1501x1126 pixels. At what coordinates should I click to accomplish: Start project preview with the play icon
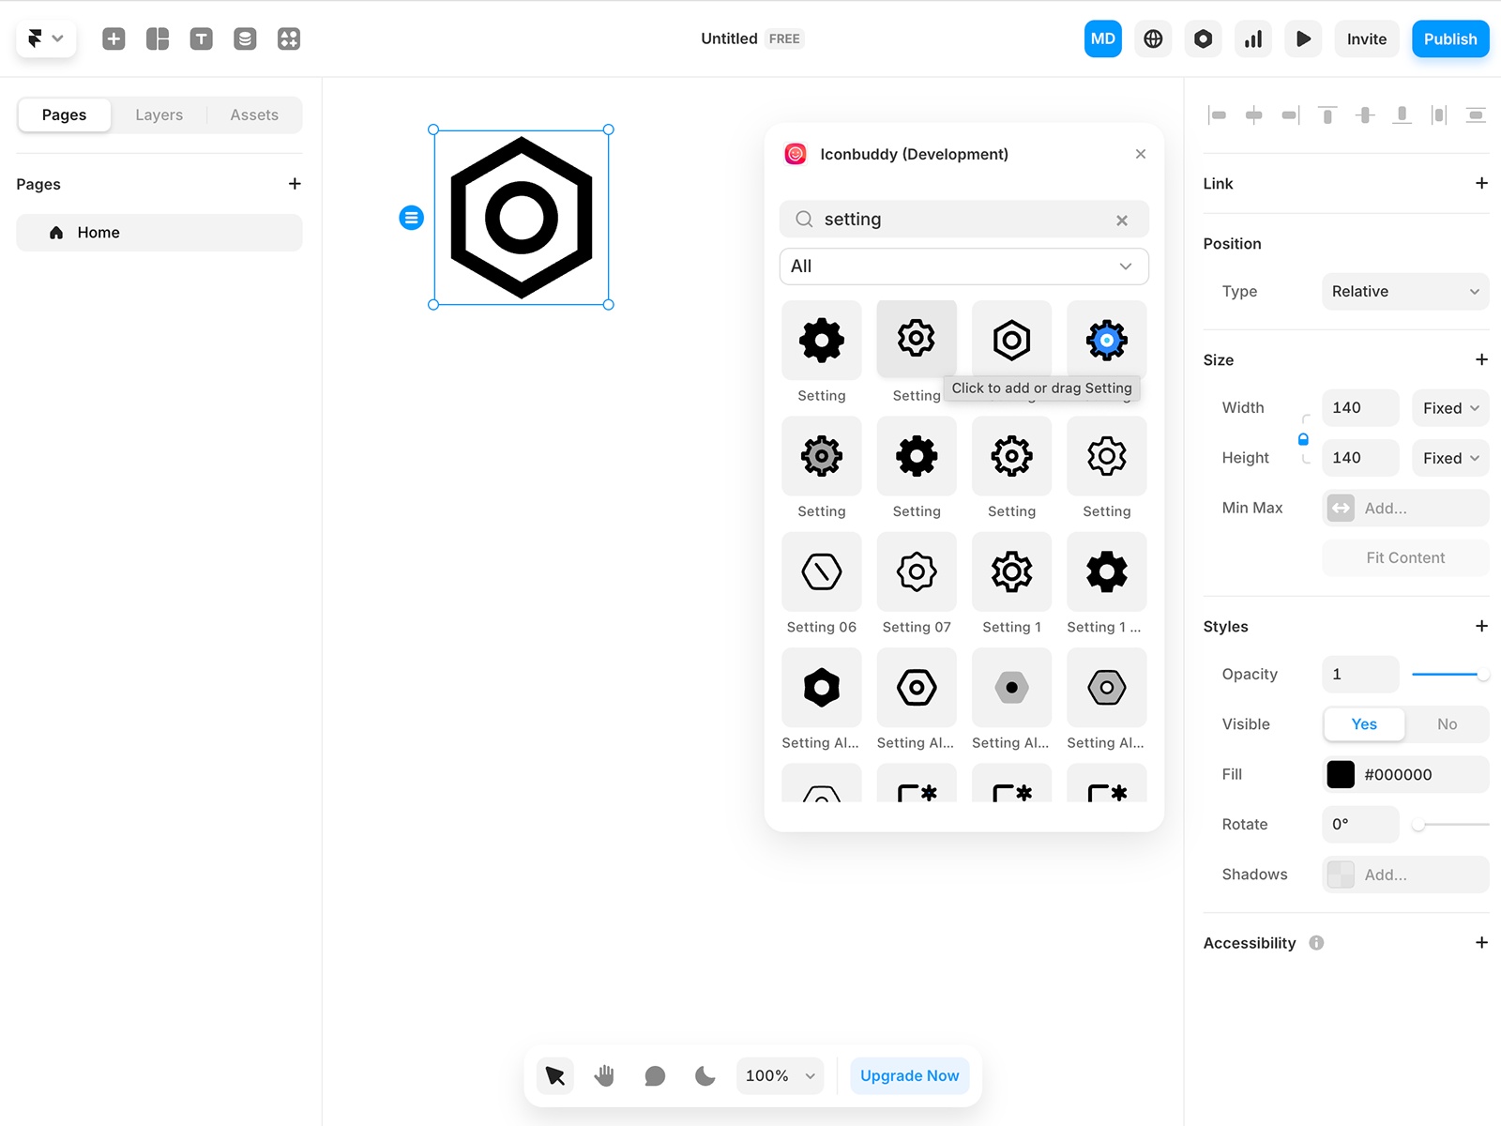coord(1303,38)
